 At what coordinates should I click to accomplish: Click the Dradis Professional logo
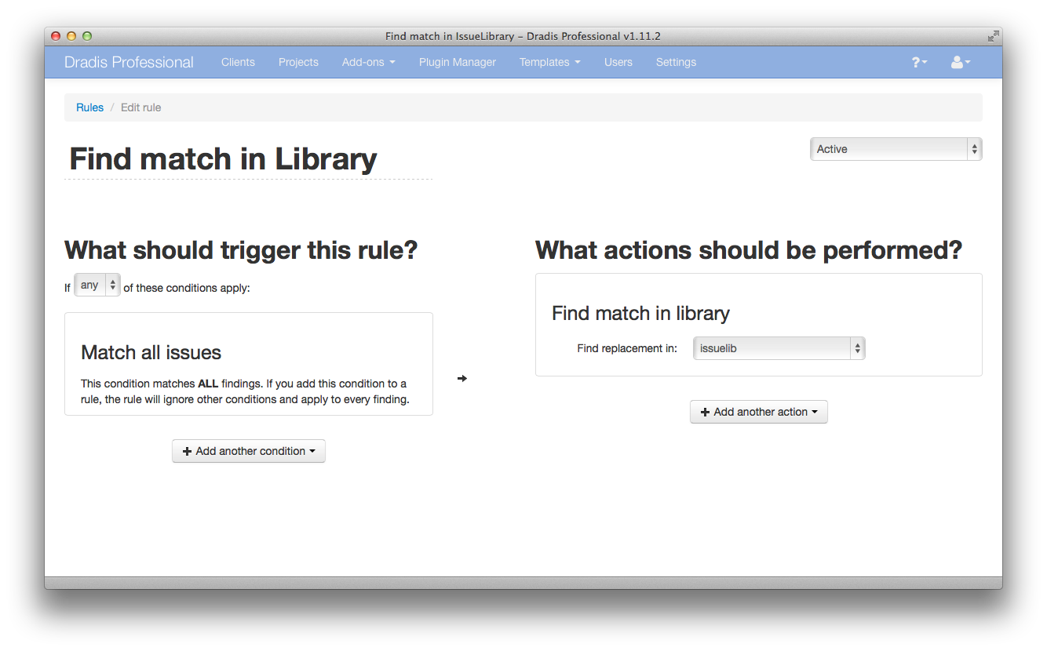(x=128, y=62)
